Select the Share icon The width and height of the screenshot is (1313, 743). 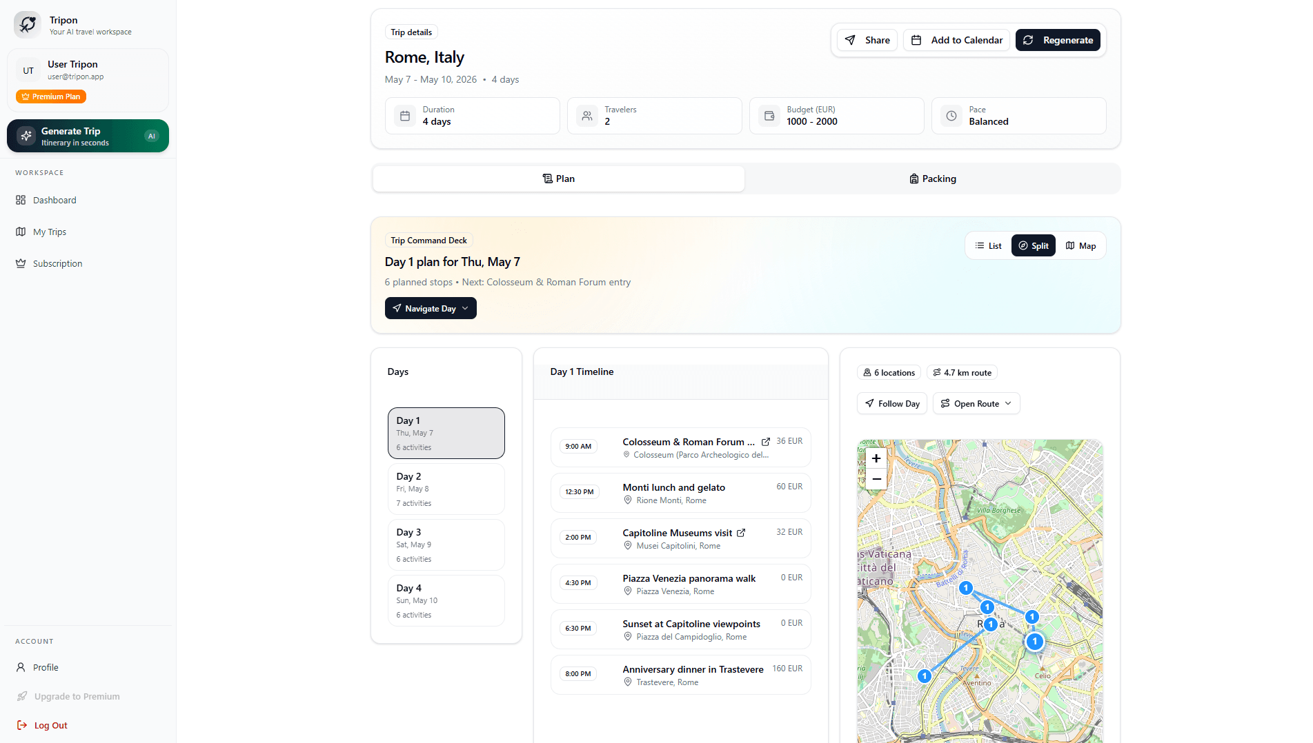(x=851, y=40)
